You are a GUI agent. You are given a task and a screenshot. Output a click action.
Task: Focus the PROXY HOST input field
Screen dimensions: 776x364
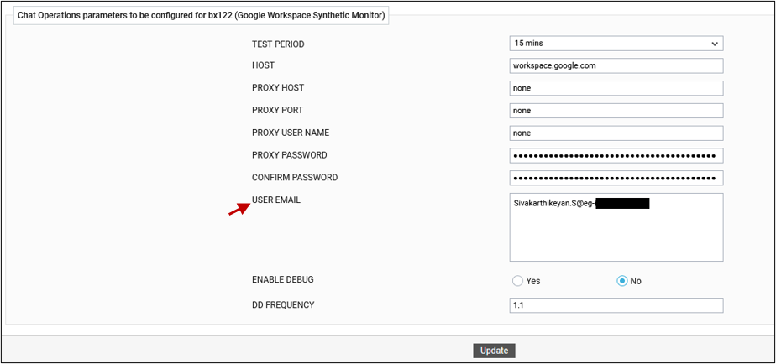pos(616,88)
